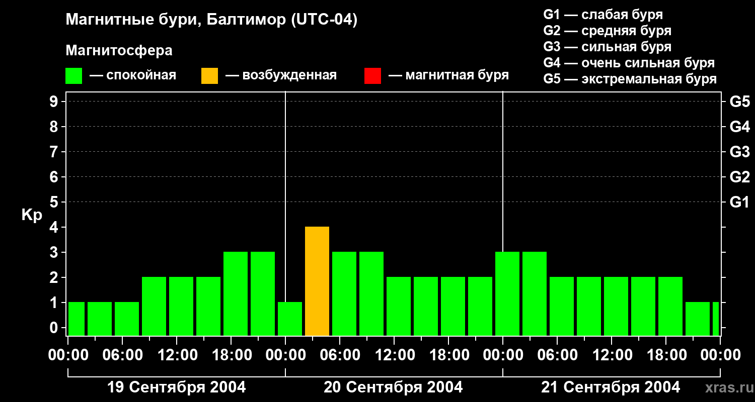Click the standalone 'G4' right-axis label

coord(740,127)
